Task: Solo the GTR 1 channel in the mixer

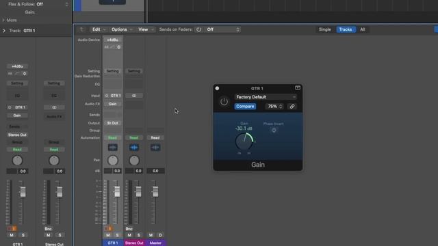Action: click(117, 235)
